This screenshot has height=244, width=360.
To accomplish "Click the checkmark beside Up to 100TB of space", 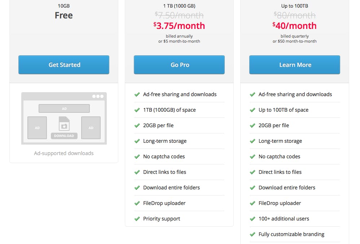I will 253,110.
